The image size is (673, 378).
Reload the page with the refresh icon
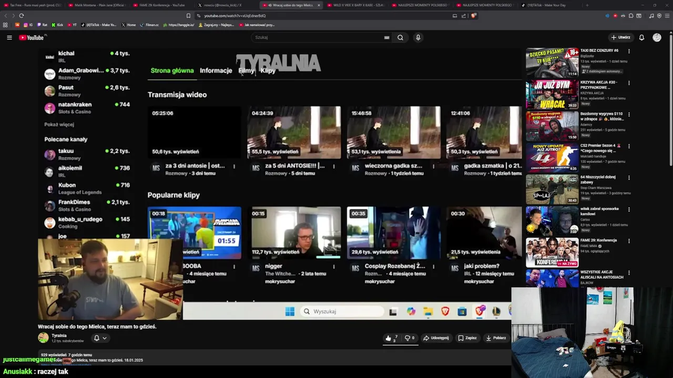(x=21, y=16)
